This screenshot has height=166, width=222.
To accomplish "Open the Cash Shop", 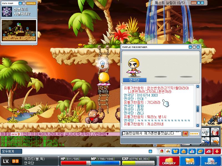I will click(x=169, y=161).
